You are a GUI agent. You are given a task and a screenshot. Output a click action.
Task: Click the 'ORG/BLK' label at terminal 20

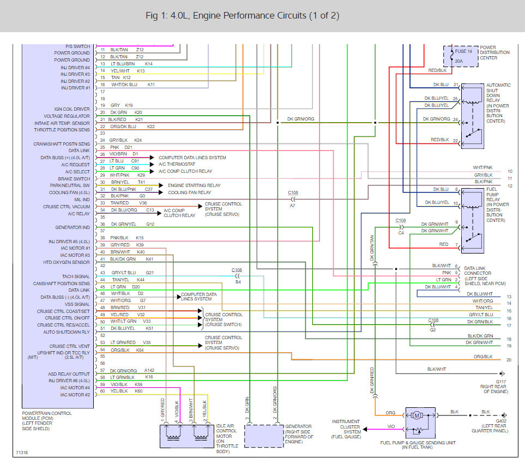click(483, 357)
